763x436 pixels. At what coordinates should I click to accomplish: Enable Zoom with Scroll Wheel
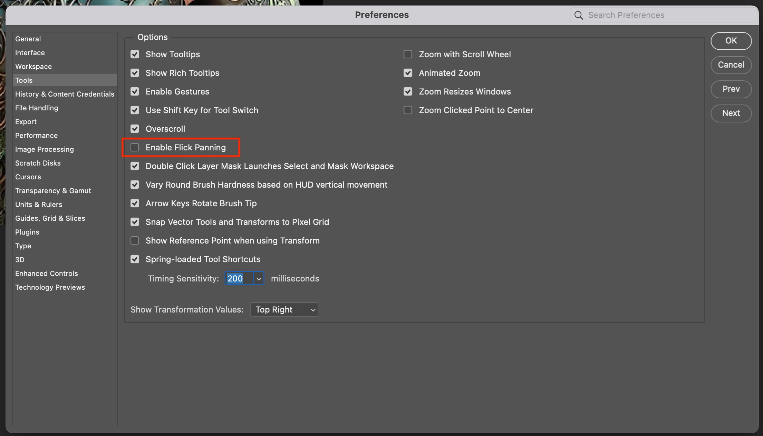(x=408, y=54)
